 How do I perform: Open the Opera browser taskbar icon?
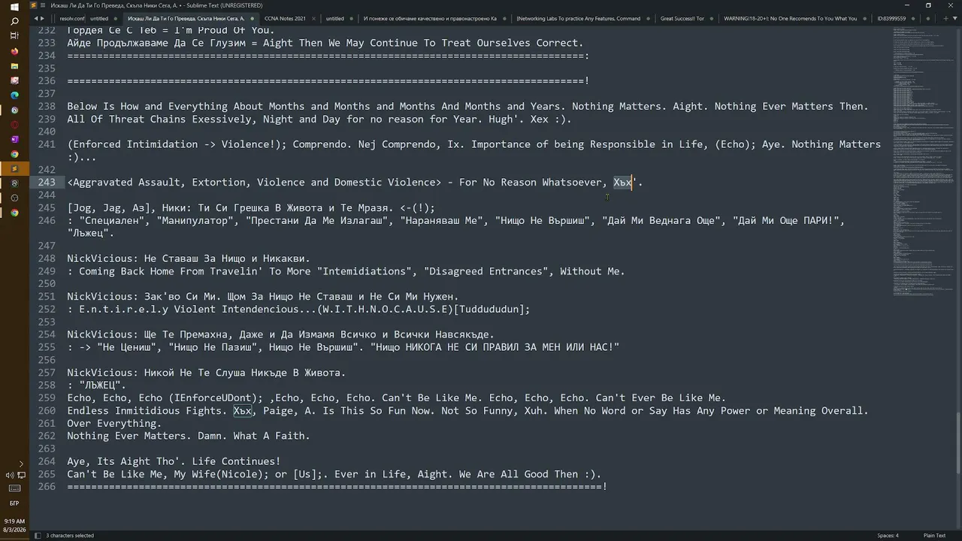coord(14,125)
